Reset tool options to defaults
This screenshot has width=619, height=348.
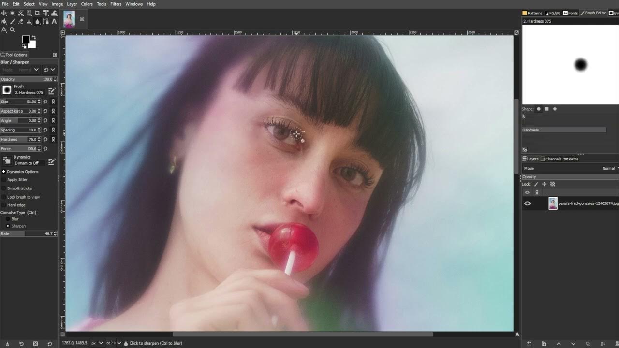[x=49, y=344]
